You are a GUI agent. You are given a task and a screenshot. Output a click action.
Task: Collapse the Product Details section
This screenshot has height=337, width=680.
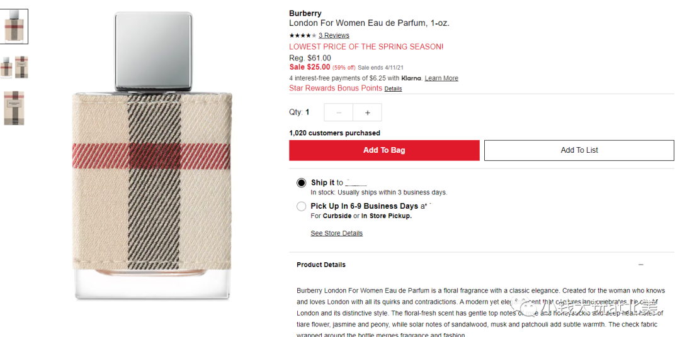(x=641, y=265)
